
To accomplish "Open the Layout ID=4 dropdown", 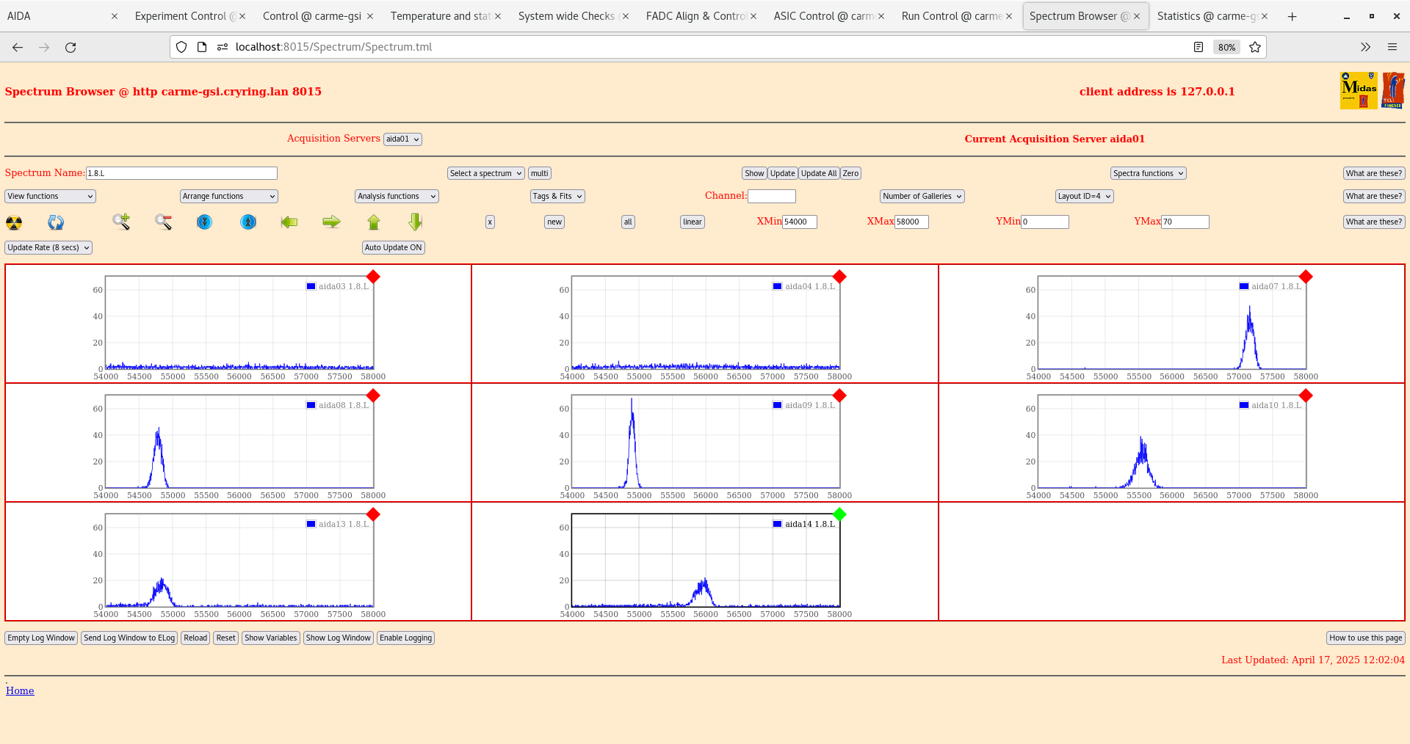I will 1084,196.
